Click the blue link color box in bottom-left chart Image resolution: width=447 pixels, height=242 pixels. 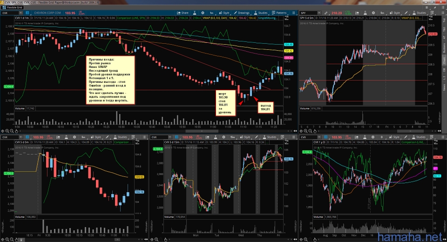pos(27,137)
